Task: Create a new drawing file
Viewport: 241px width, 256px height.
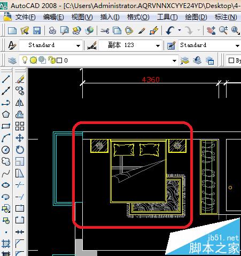Action: click(12, 30)
